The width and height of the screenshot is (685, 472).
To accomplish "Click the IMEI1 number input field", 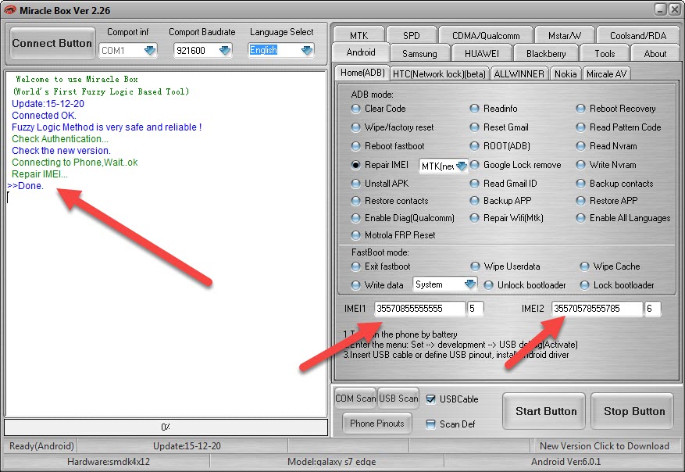I will 419,309.
